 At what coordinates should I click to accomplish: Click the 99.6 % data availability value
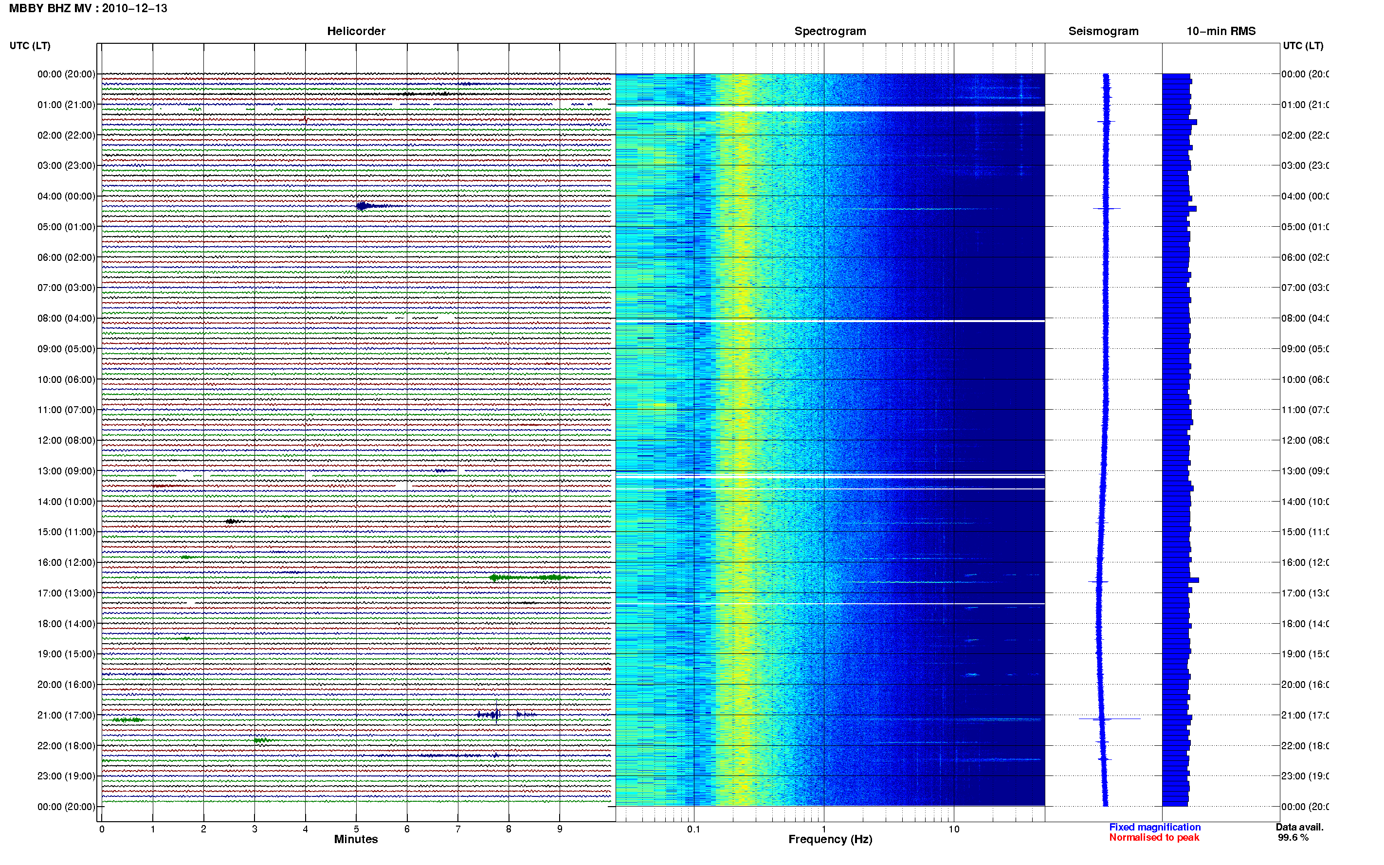click(1293, 838)
